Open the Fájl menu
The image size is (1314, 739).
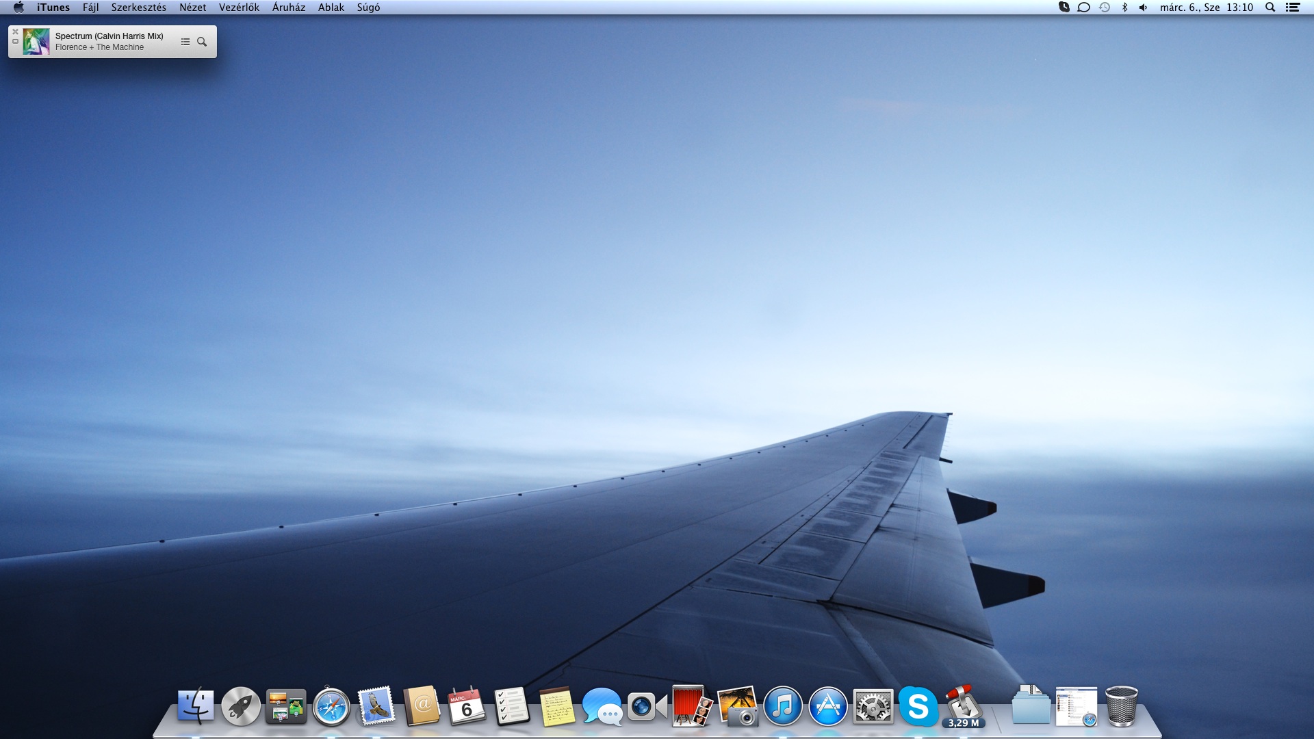pos(90,8)
